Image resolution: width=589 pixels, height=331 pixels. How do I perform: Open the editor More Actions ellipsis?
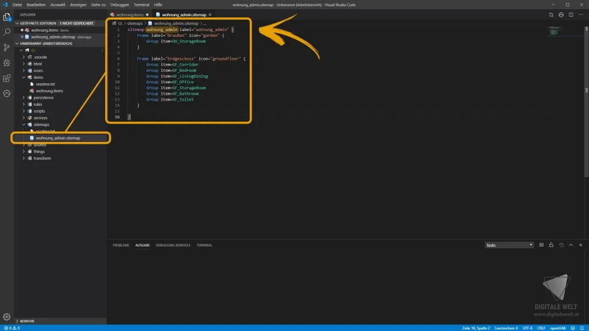(581, 14)
